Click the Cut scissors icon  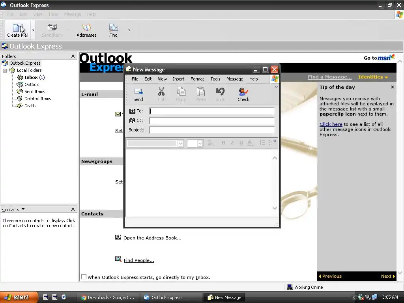161,92
